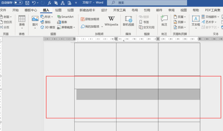
Task: Open the Customize Quick Access Toolbar dropdown
Action: coord(76,3)
